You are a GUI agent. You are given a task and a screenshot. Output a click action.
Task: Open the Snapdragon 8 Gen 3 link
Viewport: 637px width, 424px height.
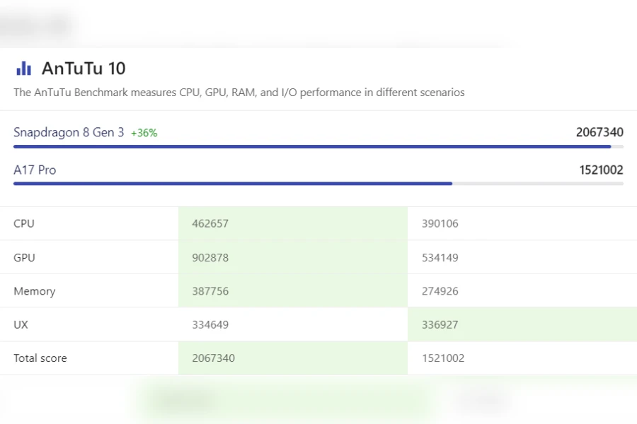pyautogui.click(x=69, y=132)
